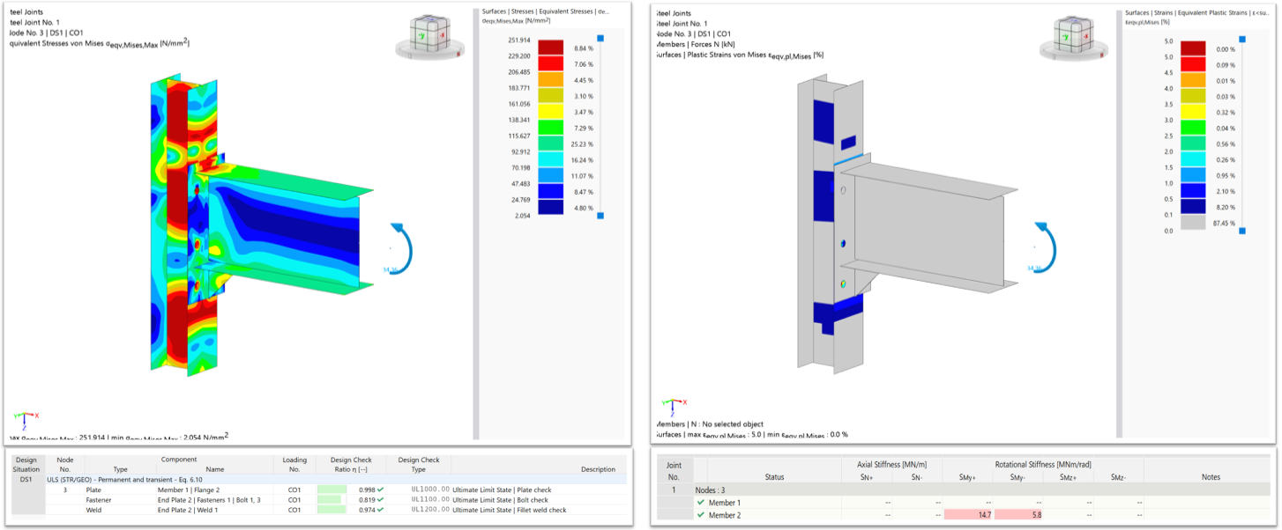
Task: Click the yellow 3.47 % stress swatch
Action: (550, 112)
